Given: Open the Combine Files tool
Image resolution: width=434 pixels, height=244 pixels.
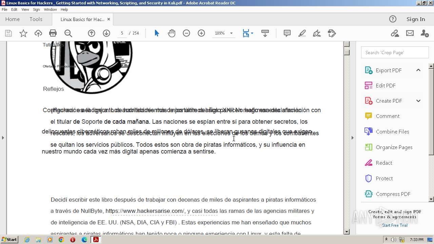Looking at the screenshot, I should [x=392, y=131].
